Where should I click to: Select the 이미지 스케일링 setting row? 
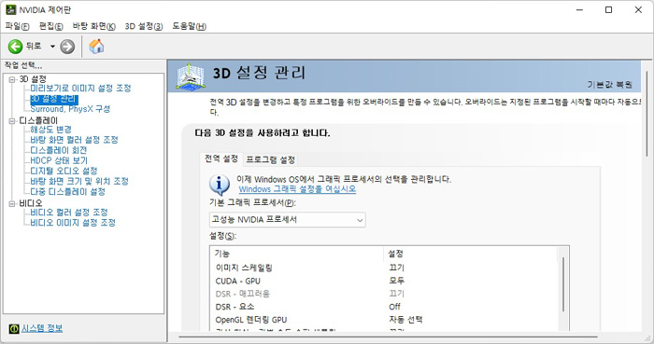pyautogui.click(x=383, y=268)
